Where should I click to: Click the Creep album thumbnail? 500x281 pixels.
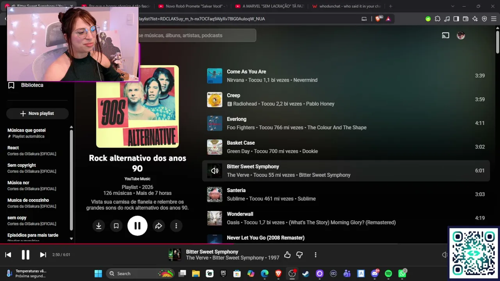click(x=214, y=100)
